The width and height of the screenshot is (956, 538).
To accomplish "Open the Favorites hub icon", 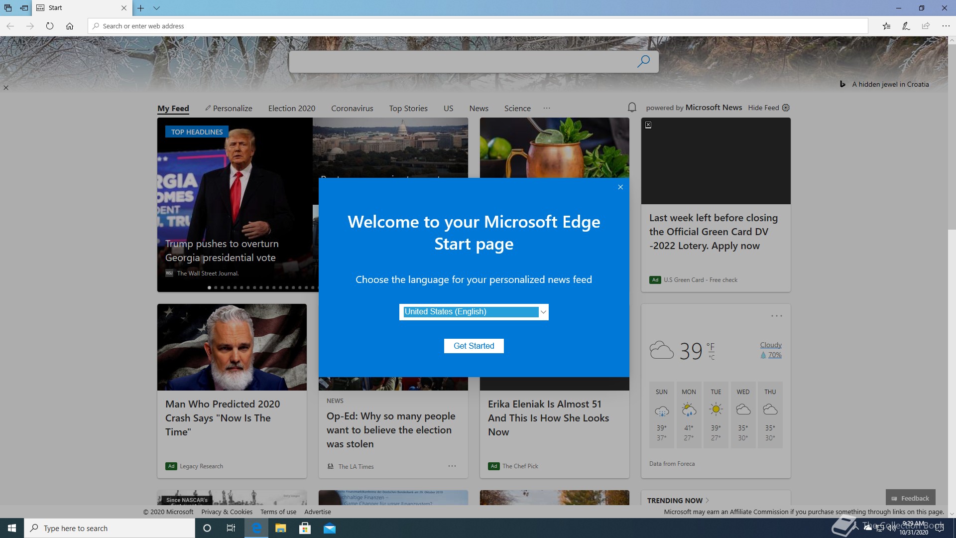I will (886, 26).
